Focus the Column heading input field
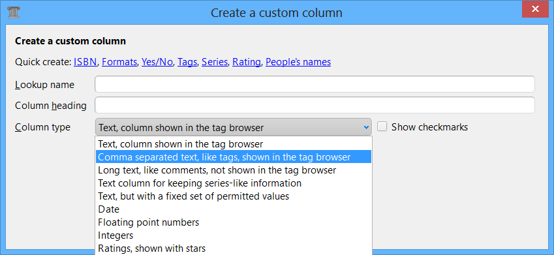The image size is (554, 255). (x=315, y=105)
